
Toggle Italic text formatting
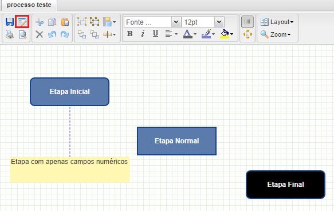(x=143, y=34)
